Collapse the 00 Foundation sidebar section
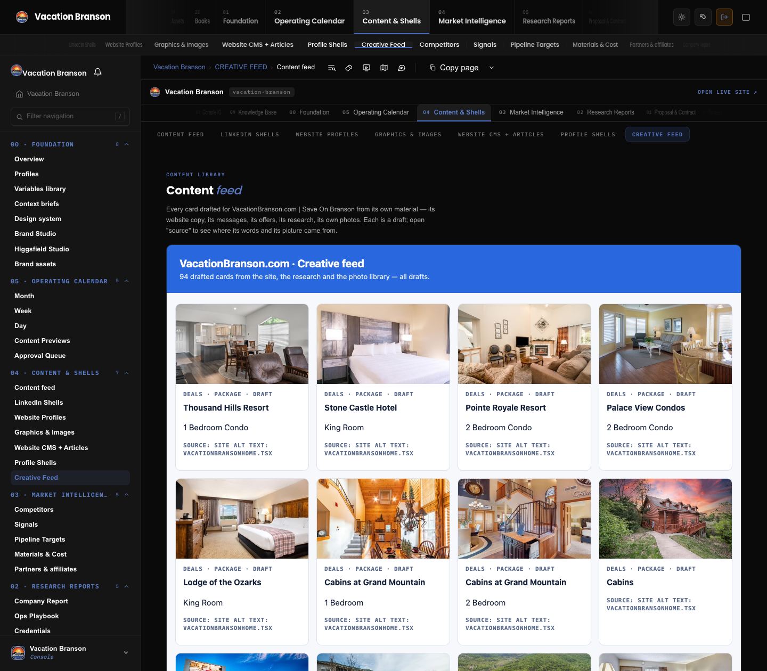Image resolution: width=767 pixels, height=671 pixels. pyautogui.click(x=127, y=144)
